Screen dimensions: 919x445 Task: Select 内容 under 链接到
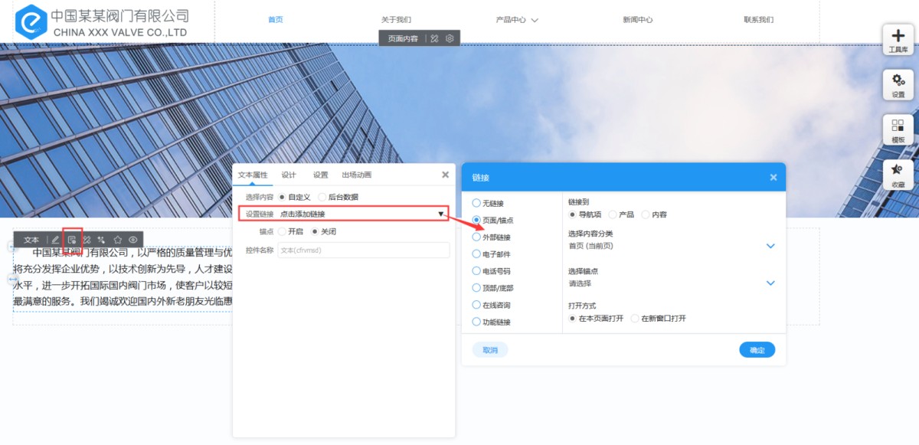[x=646, y=214]
